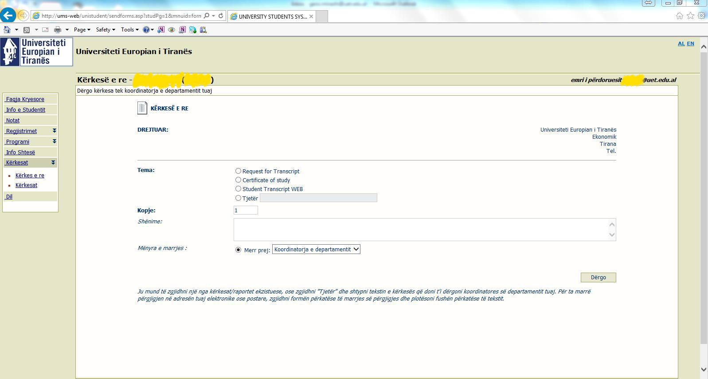708x379 pixels.
Task: Open Regjistrimet sidebar link
Action: tap(21, 131)
